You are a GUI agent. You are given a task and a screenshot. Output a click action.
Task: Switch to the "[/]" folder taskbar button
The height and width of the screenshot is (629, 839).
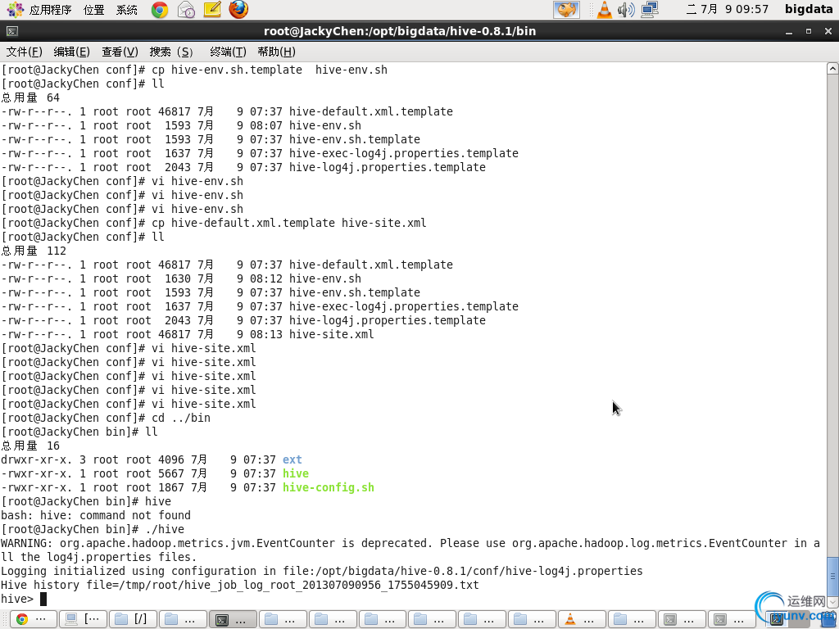134,619
